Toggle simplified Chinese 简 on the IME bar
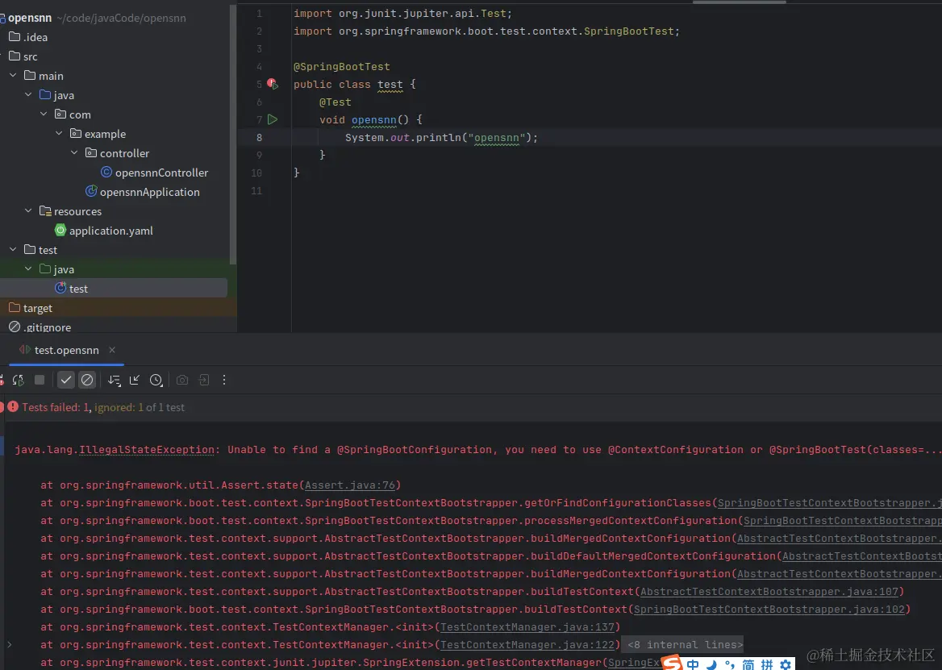The width and height of the screenshot is (942, 670). tap(748, 664)
